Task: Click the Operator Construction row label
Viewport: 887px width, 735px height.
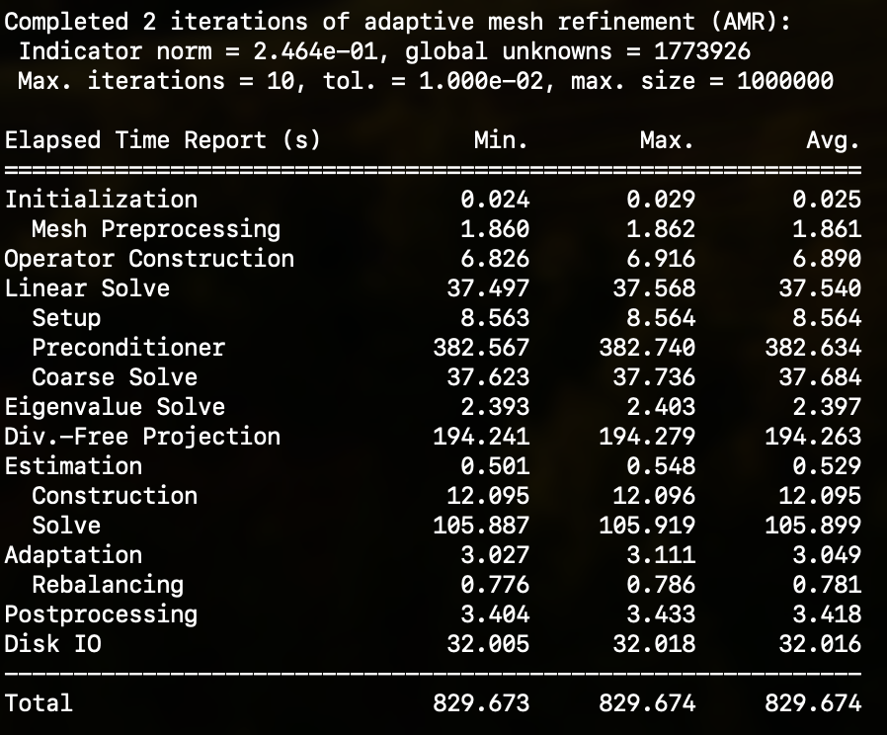Action: click(x=149, y=259)
